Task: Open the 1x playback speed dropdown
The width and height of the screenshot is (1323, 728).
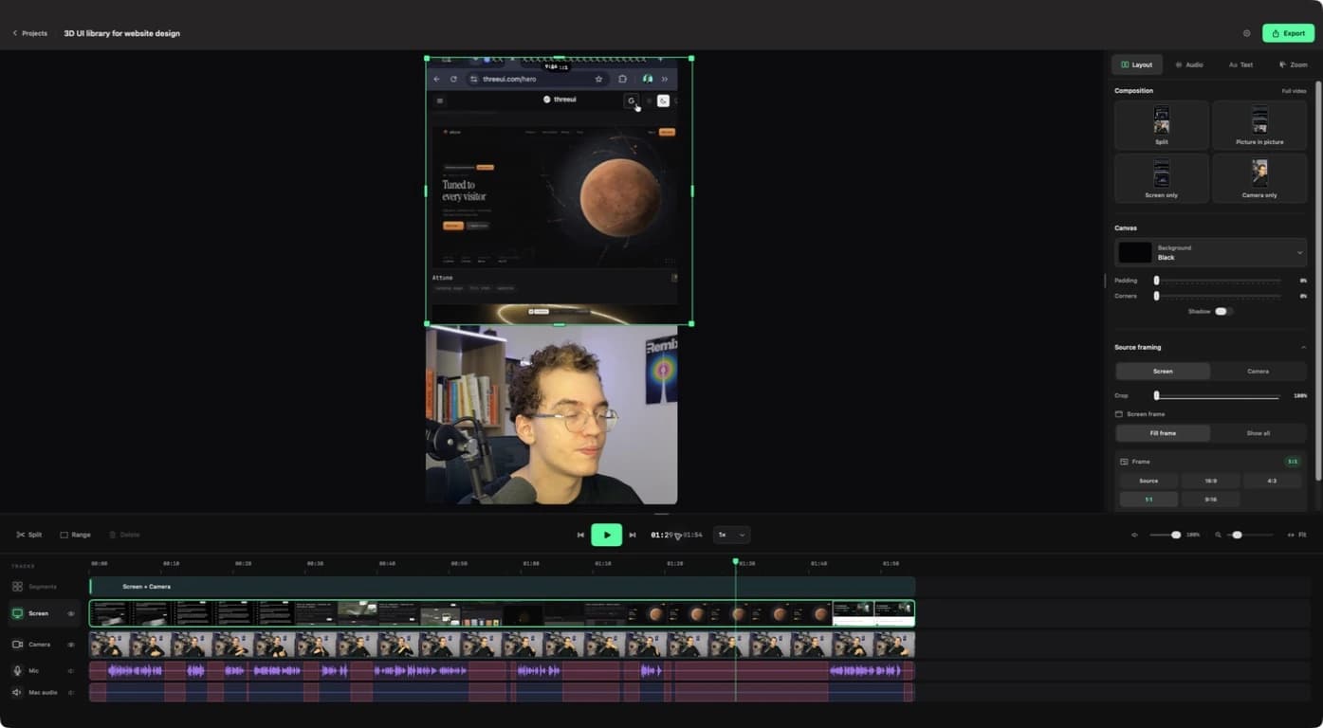Action: [731, 535]
